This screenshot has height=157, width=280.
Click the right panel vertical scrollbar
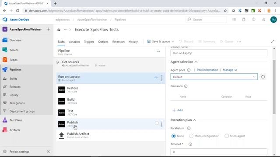[274, 87]
